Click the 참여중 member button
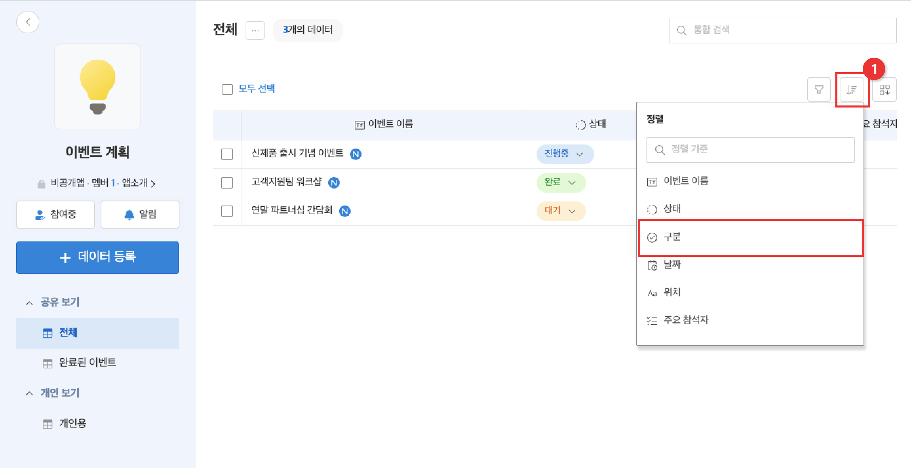Screen dimensions: 911x468 (x=56, y=214)
